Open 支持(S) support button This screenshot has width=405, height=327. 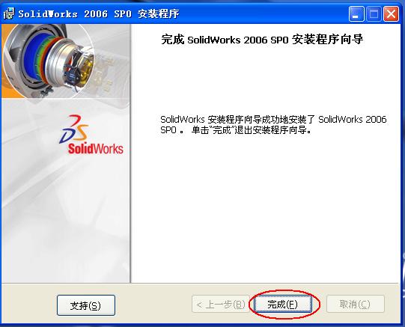[x=86, y=305]
